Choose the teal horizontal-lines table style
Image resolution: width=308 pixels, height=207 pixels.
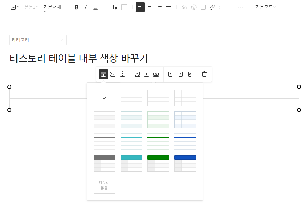131,141
